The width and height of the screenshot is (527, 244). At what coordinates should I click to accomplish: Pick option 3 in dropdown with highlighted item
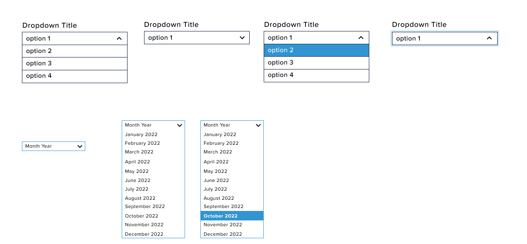[x=316, y=63]
